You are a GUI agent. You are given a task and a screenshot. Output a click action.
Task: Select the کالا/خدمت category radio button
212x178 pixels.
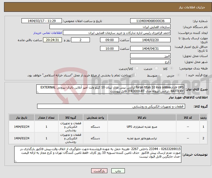pyautogui.click(x=137, y=68)
